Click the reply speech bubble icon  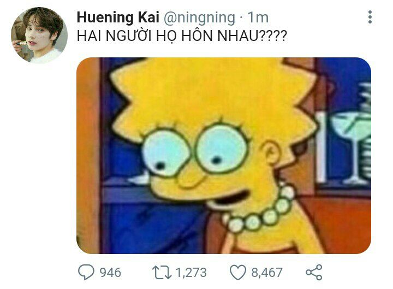pos(86,272)
